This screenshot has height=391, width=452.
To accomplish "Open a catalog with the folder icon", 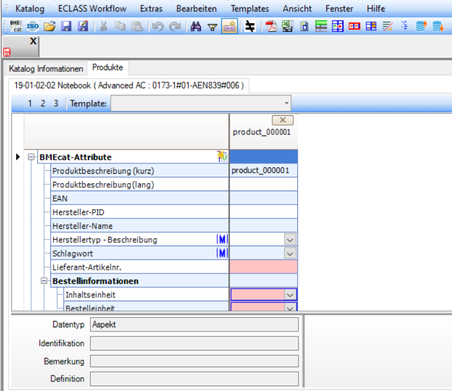I will 50,26.
